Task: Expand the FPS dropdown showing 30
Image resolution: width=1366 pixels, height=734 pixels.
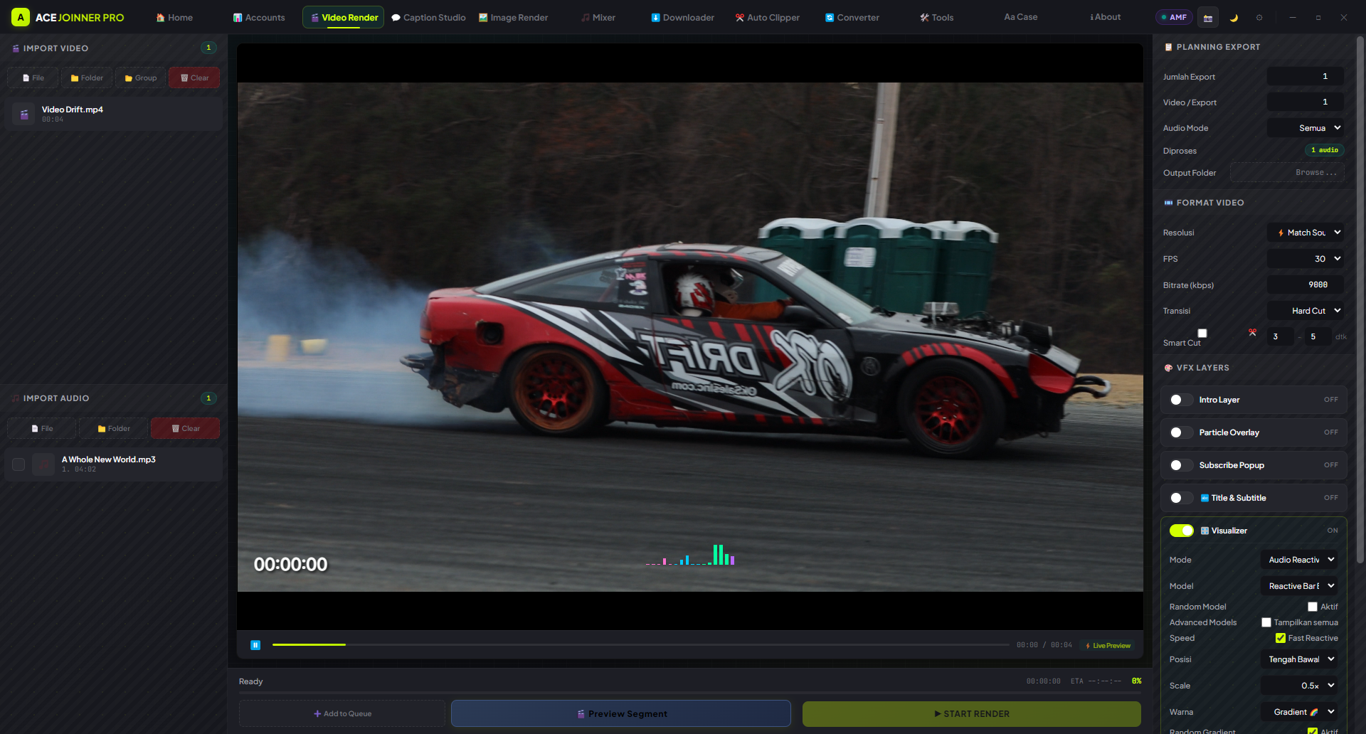Action: (1306, 259)
